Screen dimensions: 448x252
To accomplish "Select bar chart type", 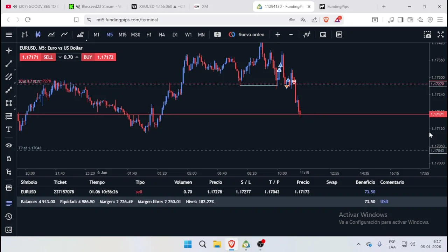I will coord(25,35).
